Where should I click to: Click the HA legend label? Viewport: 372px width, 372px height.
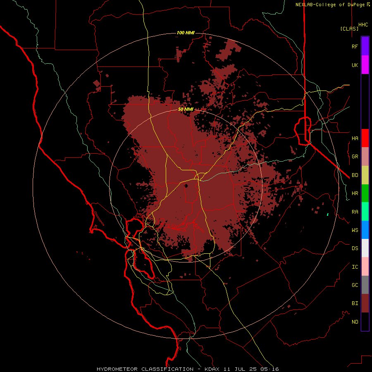(355, 138)
